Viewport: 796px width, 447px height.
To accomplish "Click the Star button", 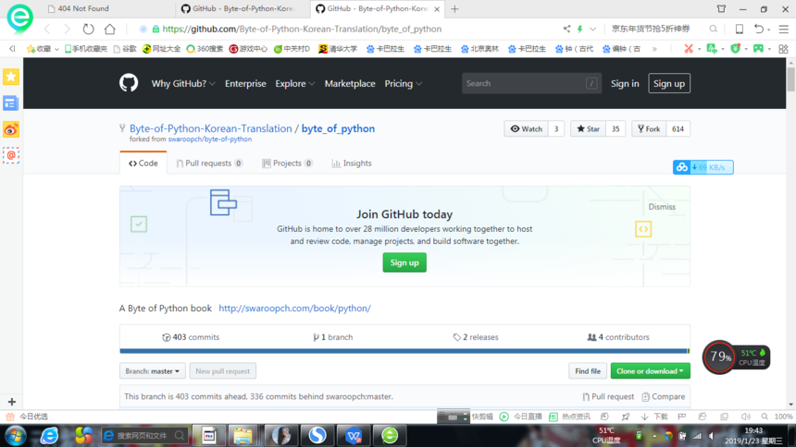I will [x=589, y=128].
